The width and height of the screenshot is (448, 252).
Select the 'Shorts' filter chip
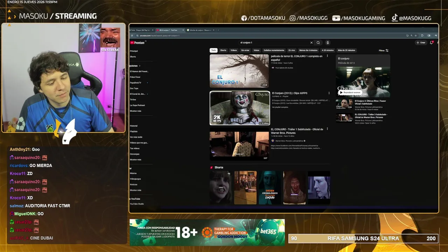tap(223, 50)
